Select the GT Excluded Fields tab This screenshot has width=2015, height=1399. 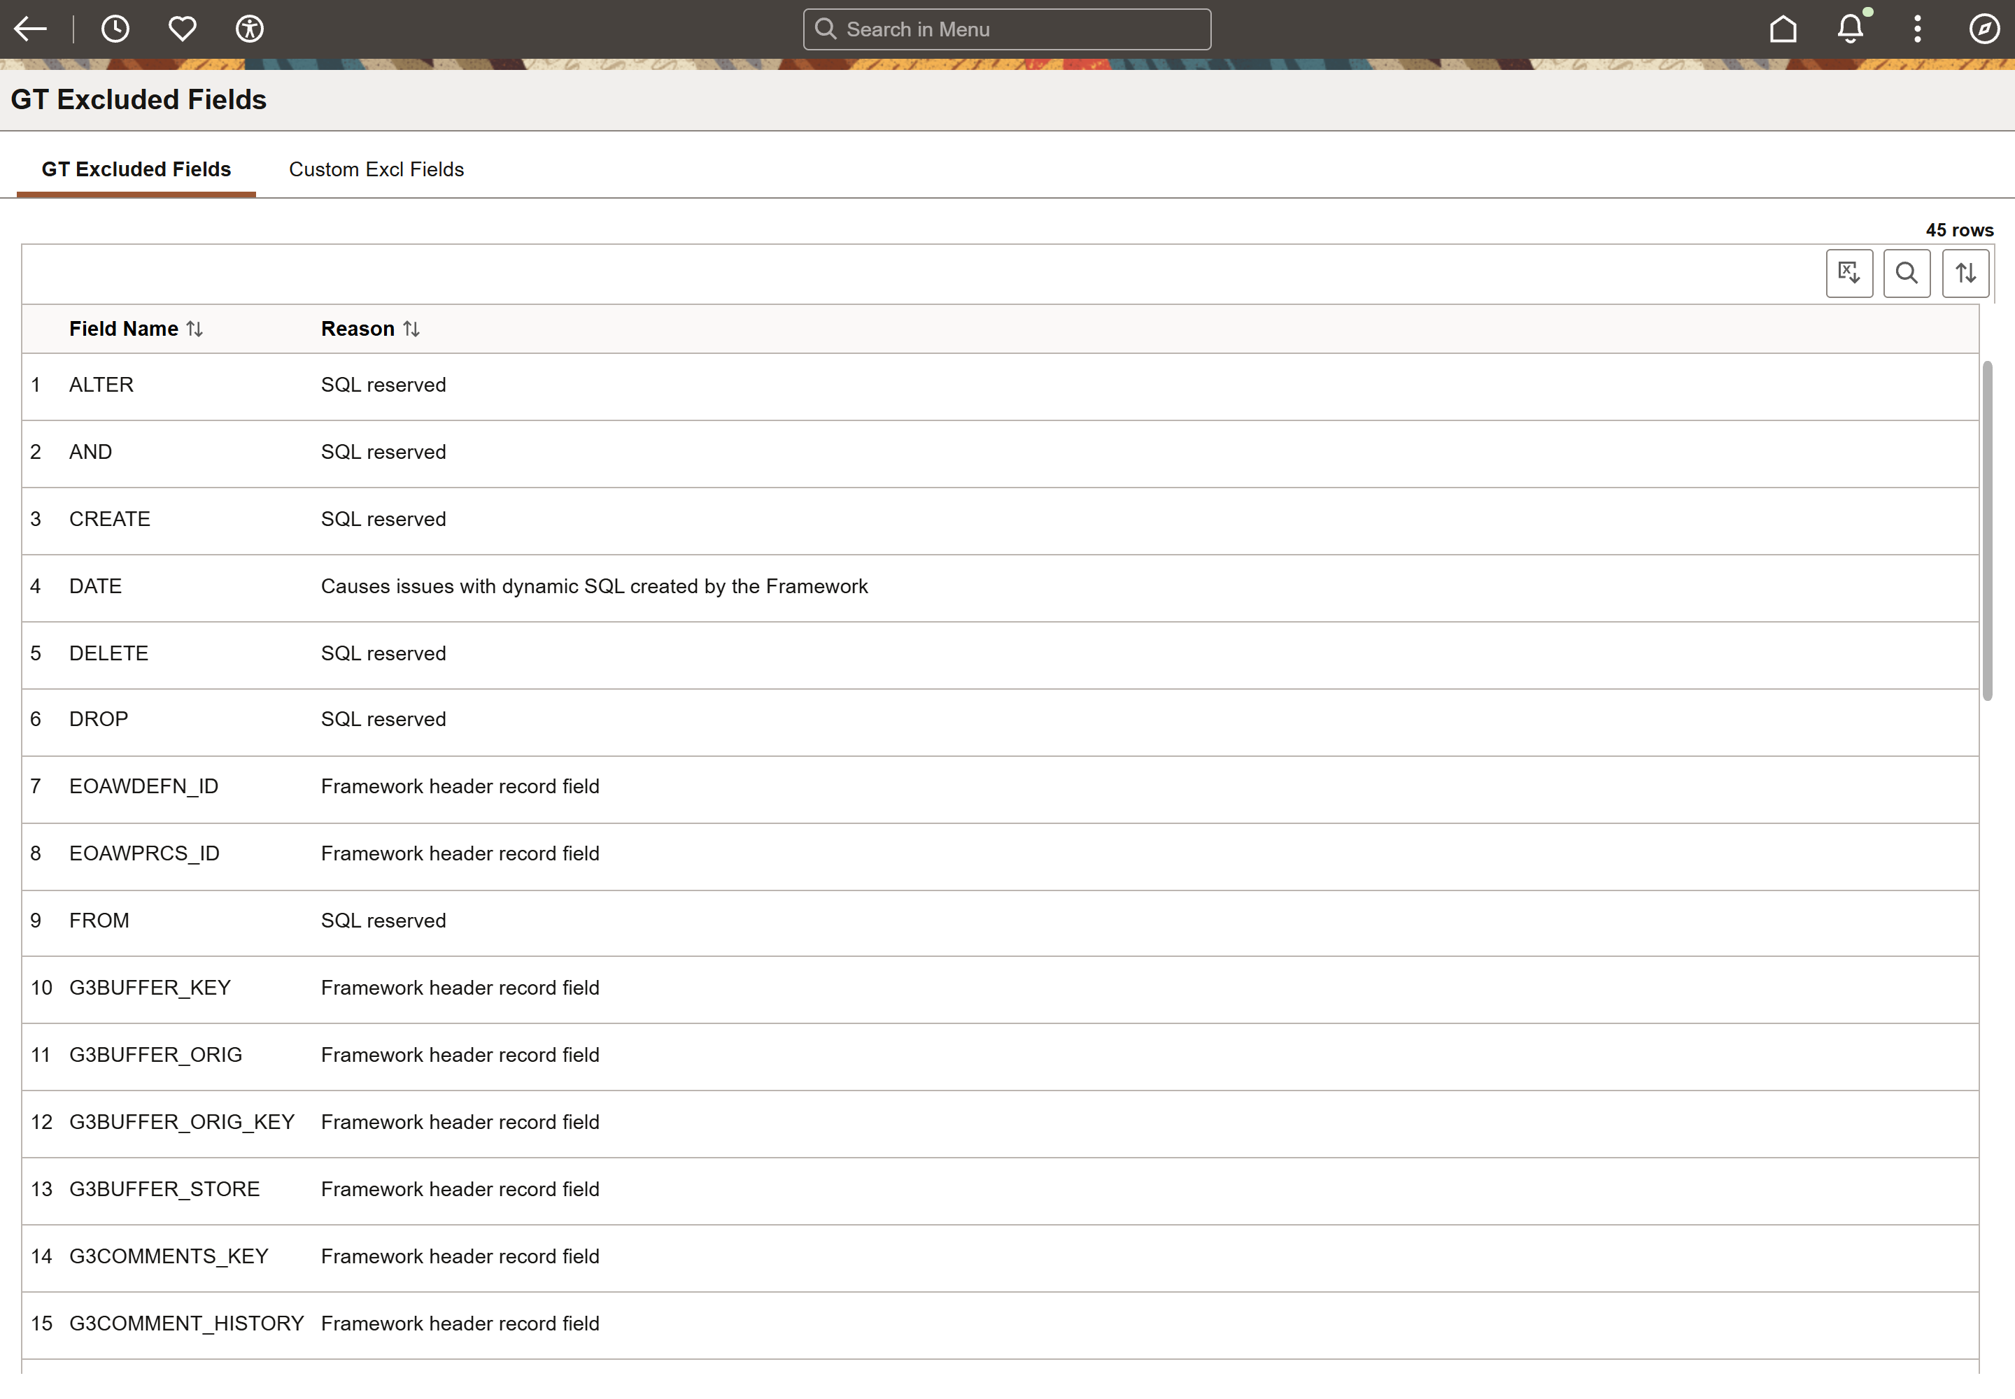[x=137, y=169]
